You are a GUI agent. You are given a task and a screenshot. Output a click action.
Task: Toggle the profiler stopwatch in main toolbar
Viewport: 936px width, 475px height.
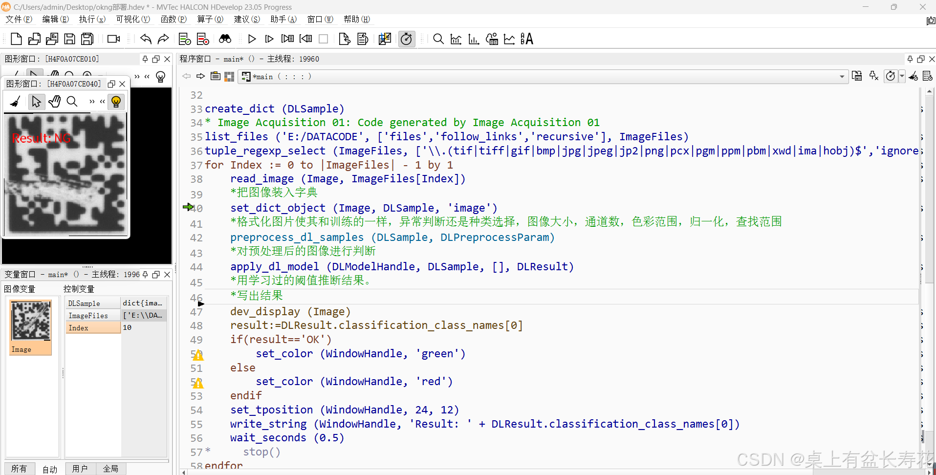(406, 39)
